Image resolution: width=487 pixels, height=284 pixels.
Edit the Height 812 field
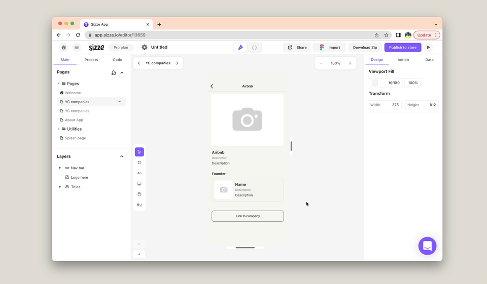click(422, 105)
